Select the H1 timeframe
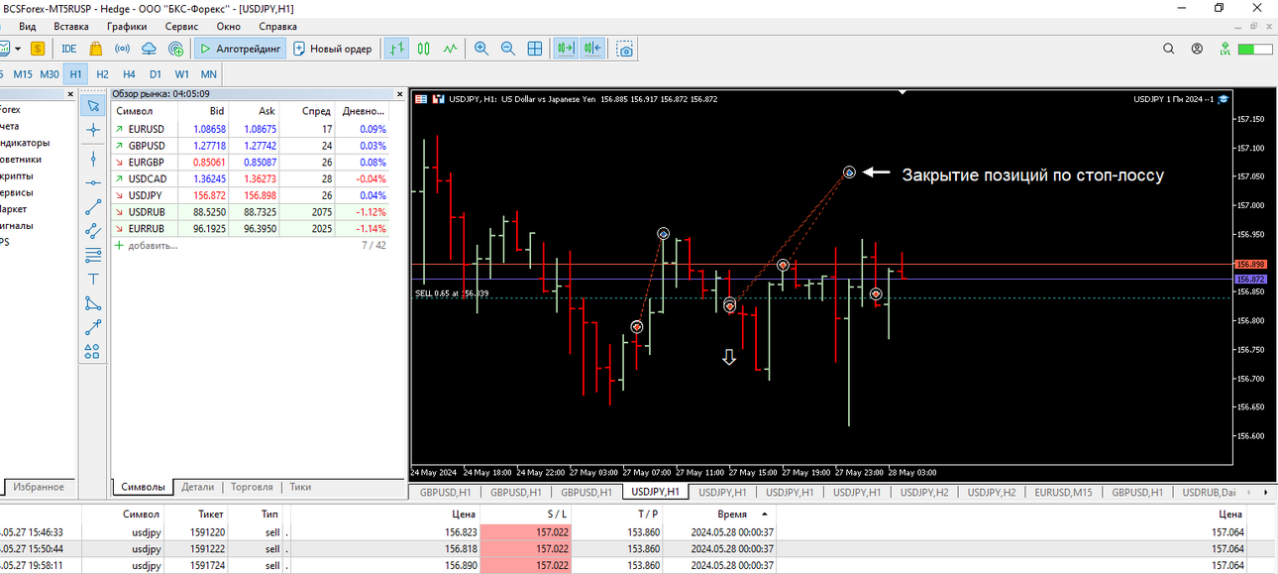The width and height of the screenshot is (1278, 574). [x=75, y=73]
